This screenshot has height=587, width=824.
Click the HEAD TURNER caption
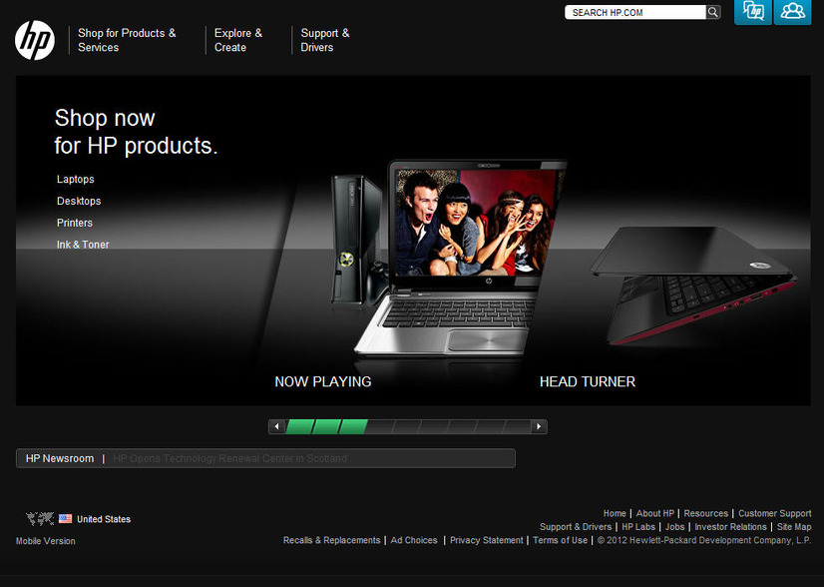point(588,382)
